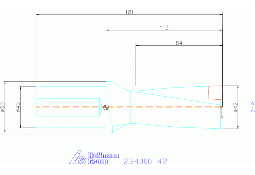Select the 84 dimension line

pyautogui.click(x=160, y=46)
